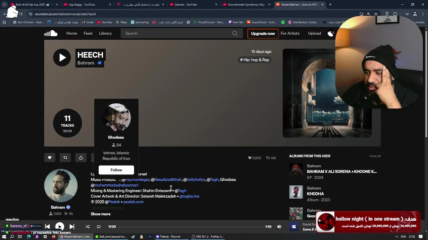Play the HEECH album
The image size is (428, 240).
62,58
